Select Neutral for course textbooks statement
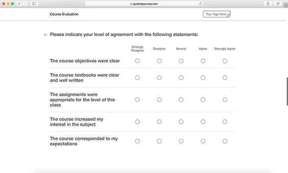Image resolution: width=288 pixels, height=173 pixels. coord(181,78)
